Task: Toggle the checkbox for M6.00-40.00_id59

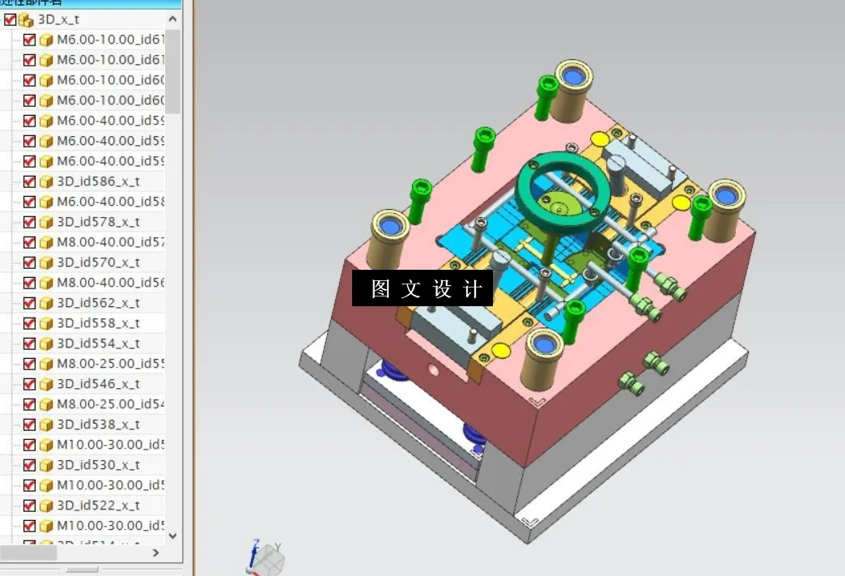Action: pos(28,120)
